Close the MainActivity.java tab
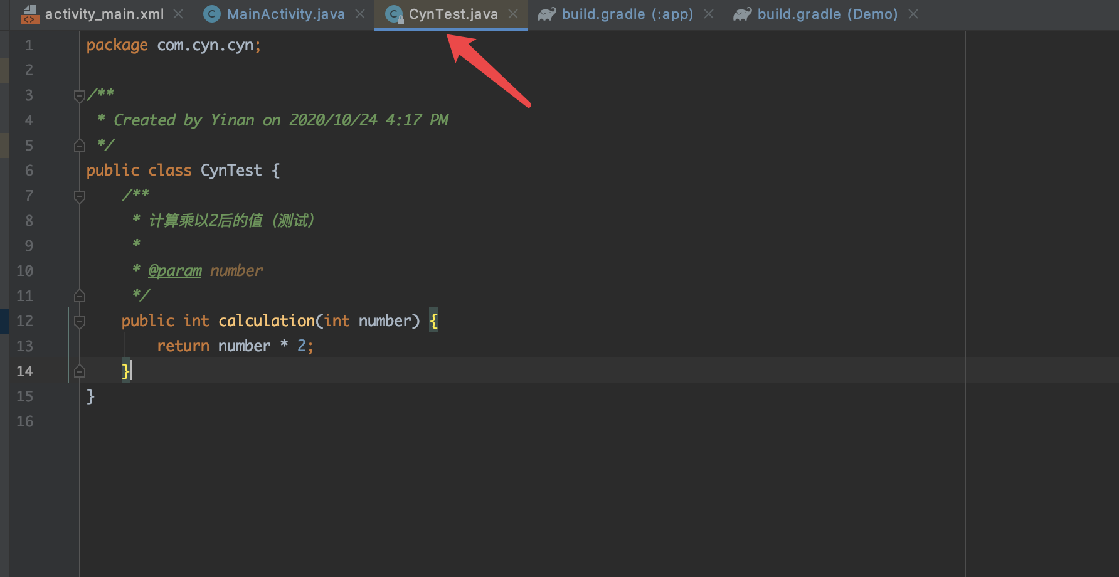Viewport: 1119px width, 577px height. click(360, 14)
